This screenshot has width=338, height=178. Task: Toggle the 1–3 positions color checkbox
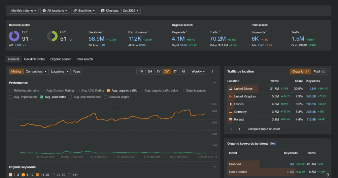(11, 175)
